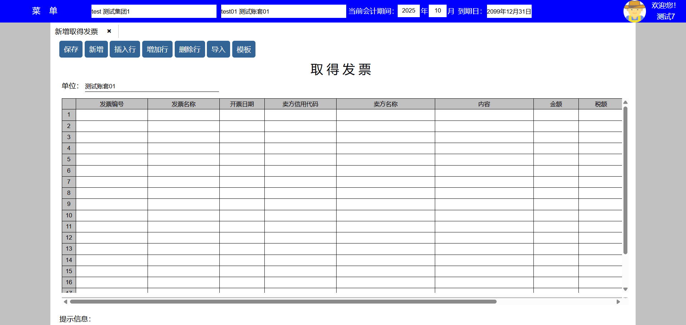The height and width of the screenshot is (325, 686).
Task: Select the test 测试集团1 group field
Action: [x=154, y=11]
